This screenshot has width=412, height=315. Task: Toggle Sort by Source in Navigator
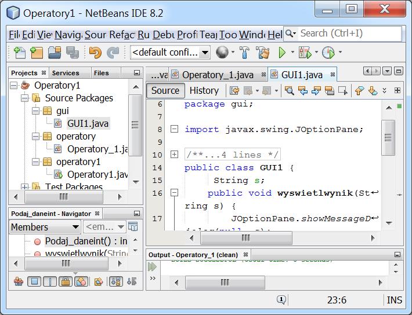132,281
